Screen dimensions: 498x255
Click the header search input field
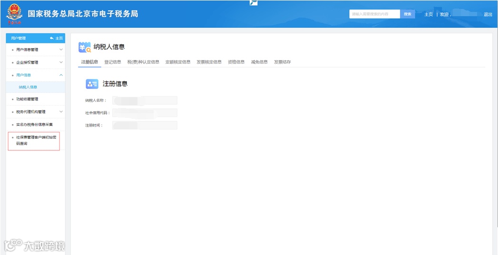(375, 14)
